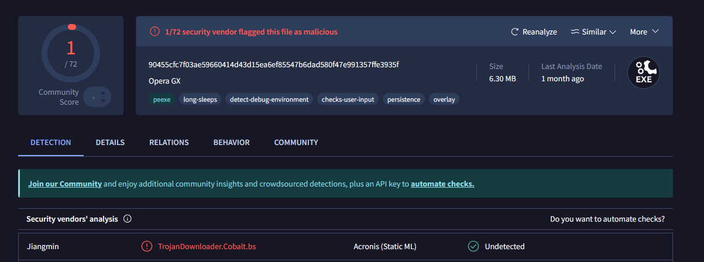Follow the Join our Community link
This screenshot has height=262, width=704.
click(65, 184)
